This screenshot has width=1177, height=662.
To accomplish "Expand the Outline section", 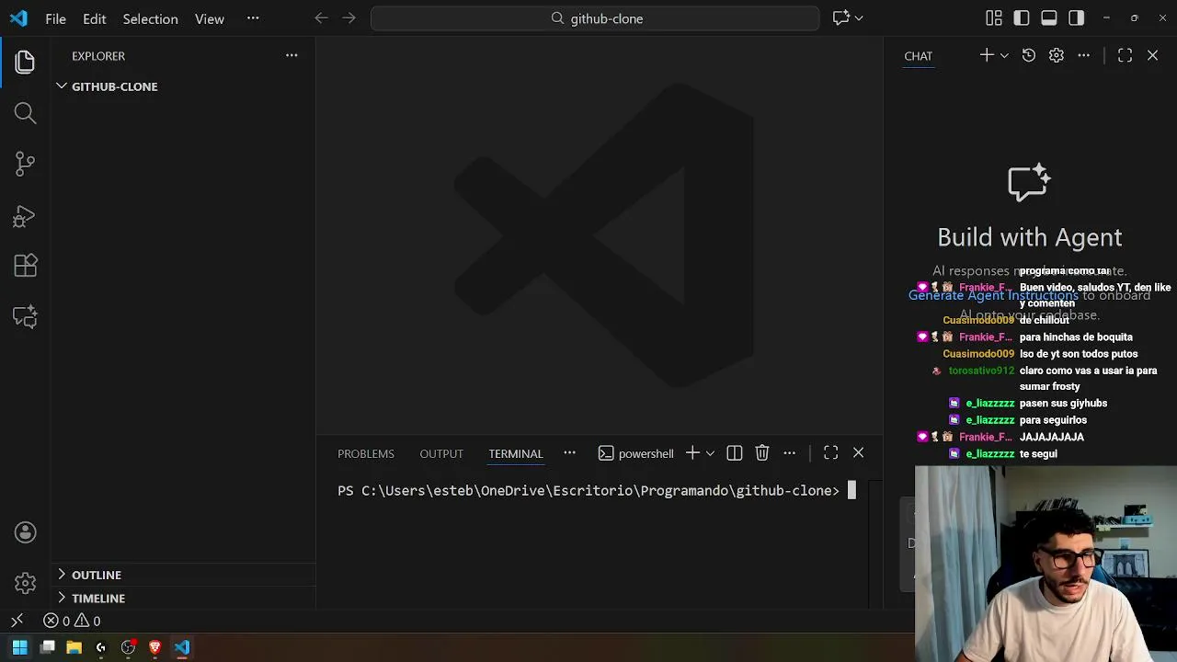I will [184, 575].
